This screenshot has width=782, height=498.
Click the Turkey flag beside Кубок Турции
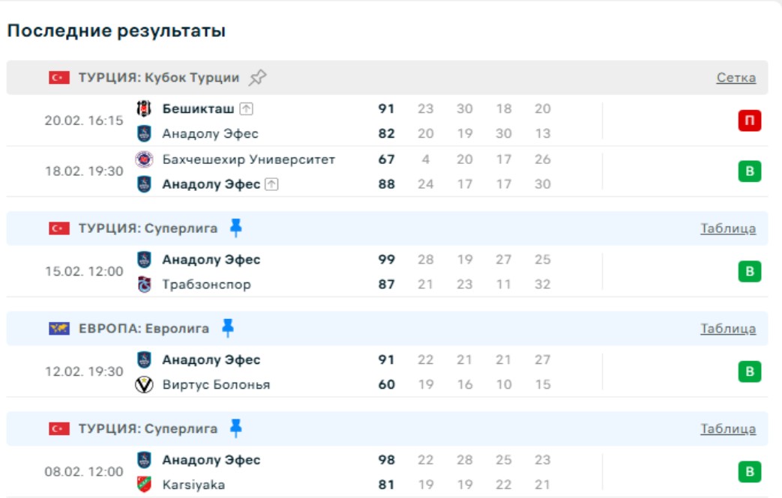click(59, 78)
